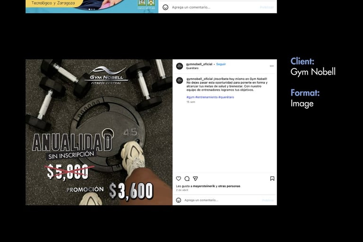Open gymnobell_oficial profile picture in post header

180,66
